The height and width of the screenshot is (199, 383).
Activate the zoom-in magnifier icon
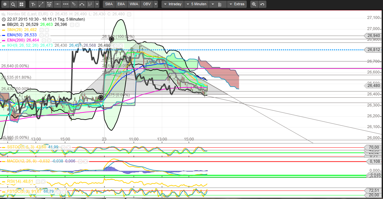254,4
